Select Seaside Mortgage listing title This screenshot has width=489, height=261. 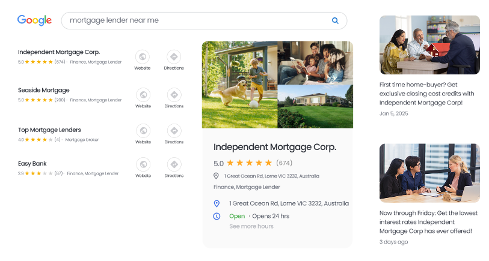click(44, 90)
